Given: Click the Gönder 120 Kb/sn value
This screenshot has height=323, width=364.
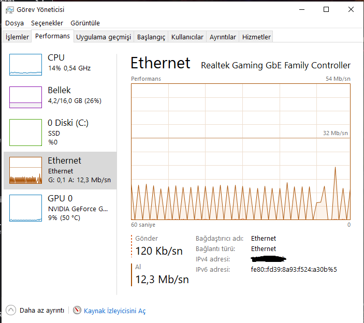Looking at the screenshot, I should point(159,251).
